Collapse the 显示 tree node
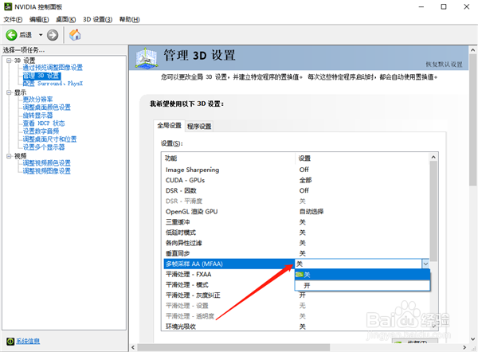This screenshot has height=352, width=478. (9, 92)
